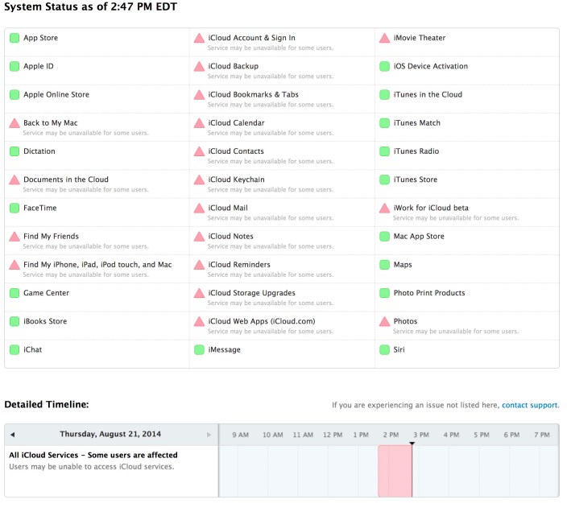The image size is (567, 512).
Task: Click the warning icon beside iCloud Keychain
Action: click(199, 180)
